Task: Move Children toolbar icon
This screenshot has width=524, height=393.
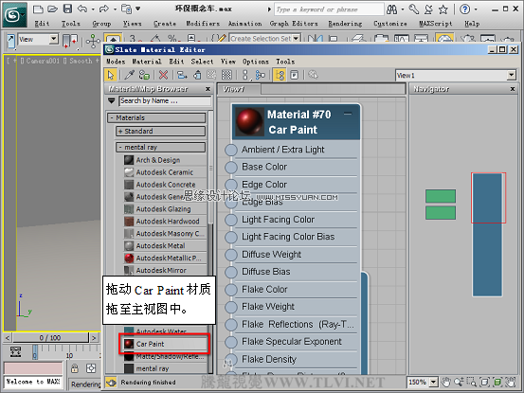Action: 182,75
